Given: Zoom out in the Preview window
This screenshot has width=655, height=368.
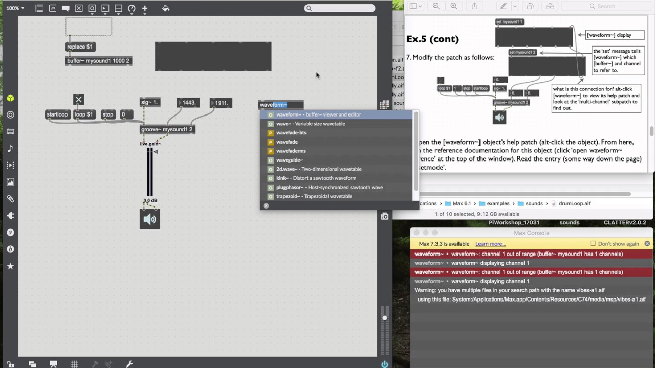Looking at the screenshot, I should tap(436, 6).
